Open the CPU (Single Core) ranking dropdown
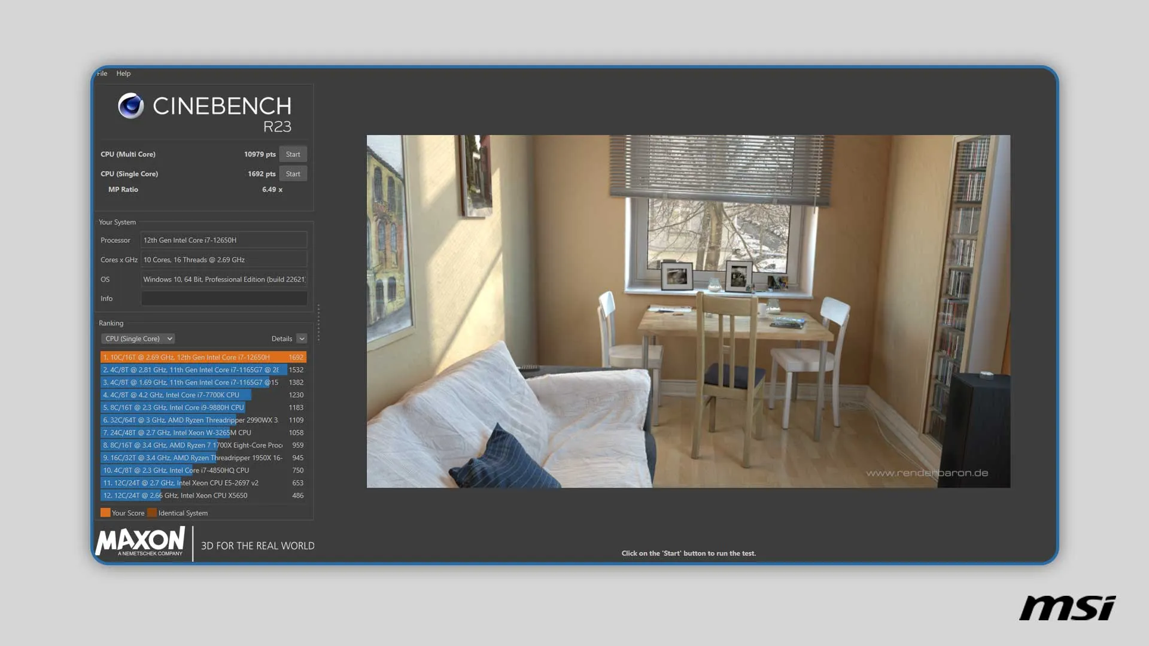1149x646 pixels. coord(138,339)
